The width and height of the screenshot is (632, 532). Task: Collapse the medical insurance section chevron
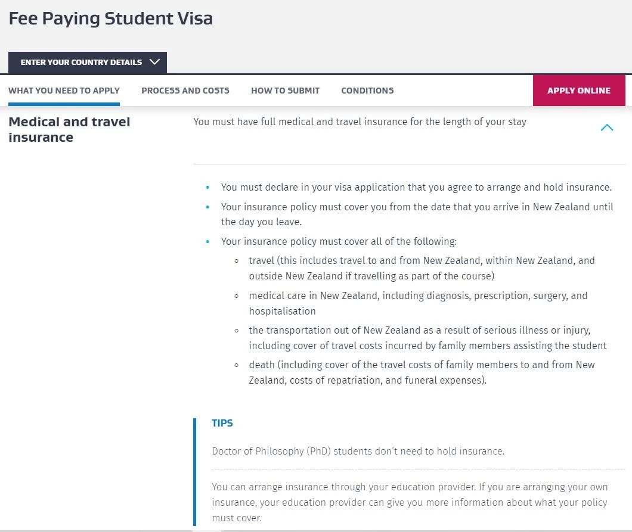point(606,127)
